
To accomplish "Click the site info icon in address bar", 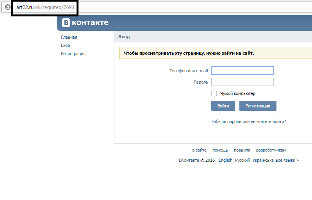I will coord(8,7).
